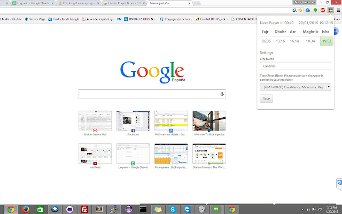Image resolution: width=342 pixels, height=214 pixels.
Task: Open Sublime Text from the taskbar
Action: [99, 209]
